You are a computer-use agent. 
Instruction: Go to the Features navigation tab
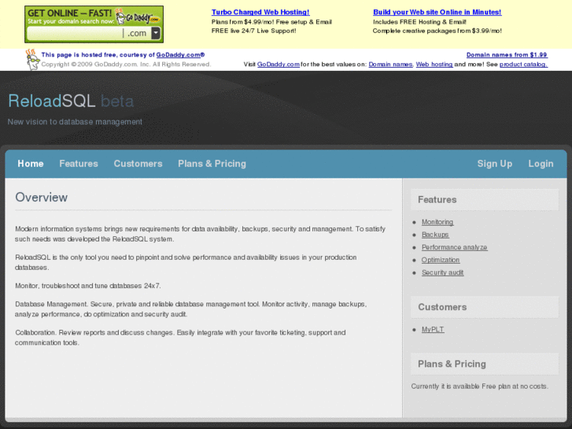[x=79, y=164]
